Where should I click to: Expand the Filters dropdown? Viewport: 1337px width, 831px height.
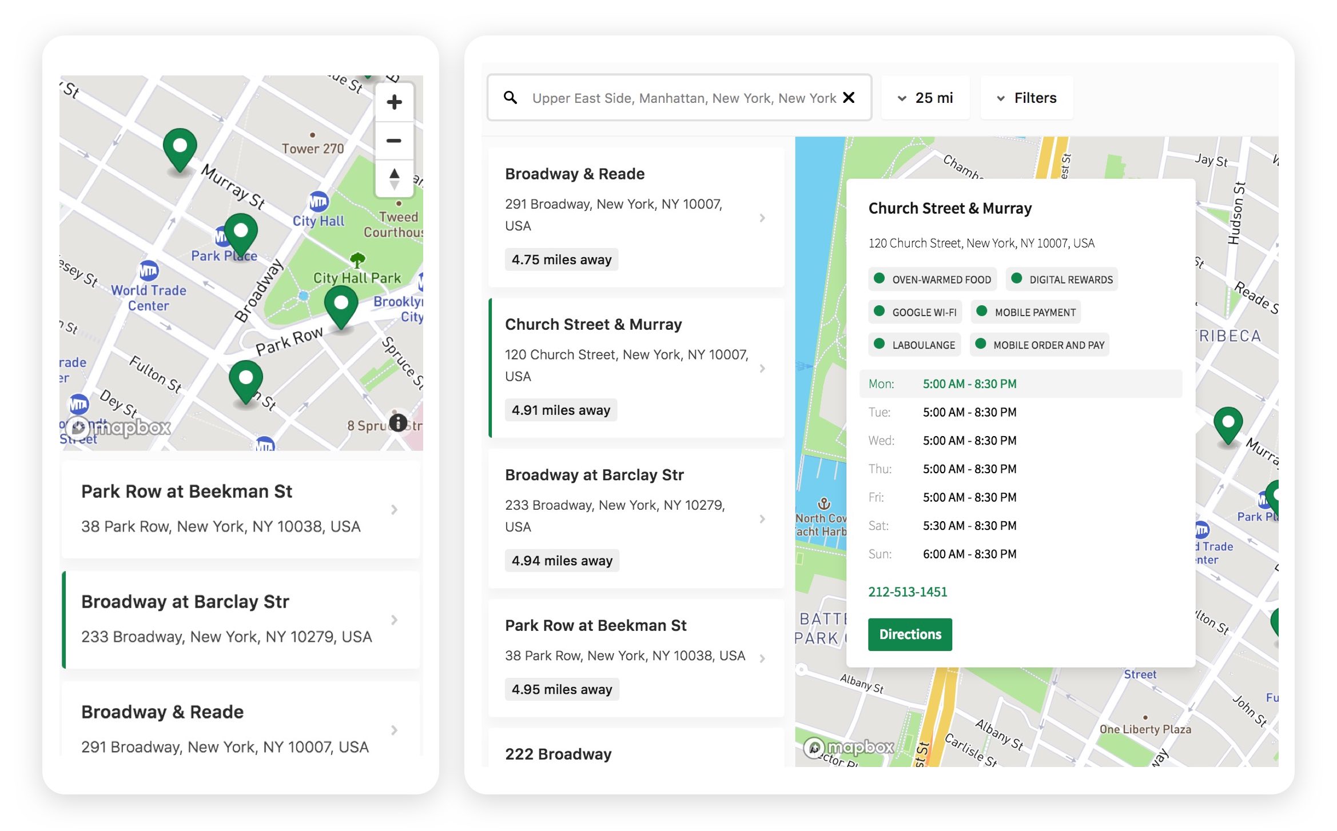click(x=1026, y=98)
